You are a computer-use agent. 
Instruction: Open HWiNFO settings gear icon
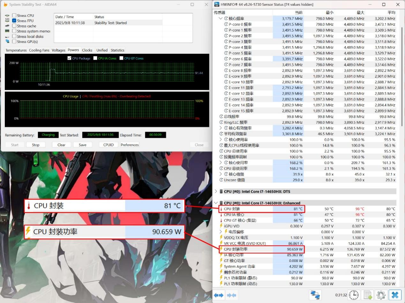381,295
